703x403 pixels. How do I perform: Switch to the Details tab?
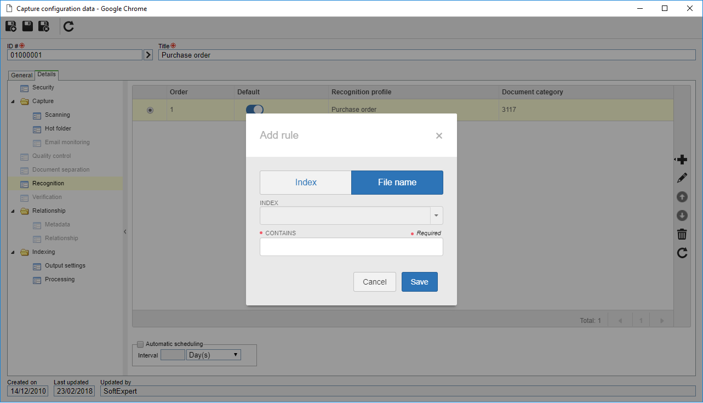tap(47, 75)
